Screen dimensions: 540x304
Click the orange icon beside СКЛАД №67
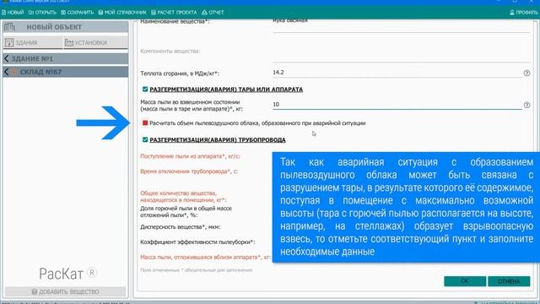(13, 72)
